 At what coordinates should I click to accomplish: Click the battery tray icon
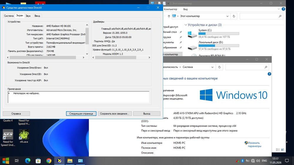[248, 161]
